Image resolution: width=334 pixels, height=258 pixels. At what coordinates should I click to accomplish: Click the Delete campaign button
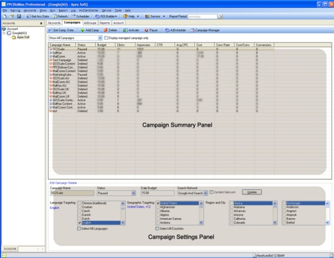tap(111, 30)
